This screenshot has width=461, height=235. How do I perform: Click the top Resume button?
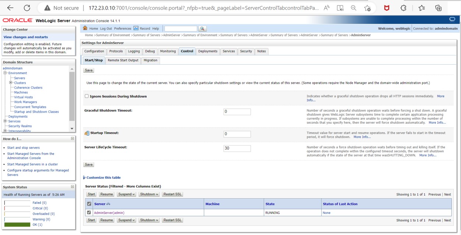pyautogui.click(x=107, y=194)
